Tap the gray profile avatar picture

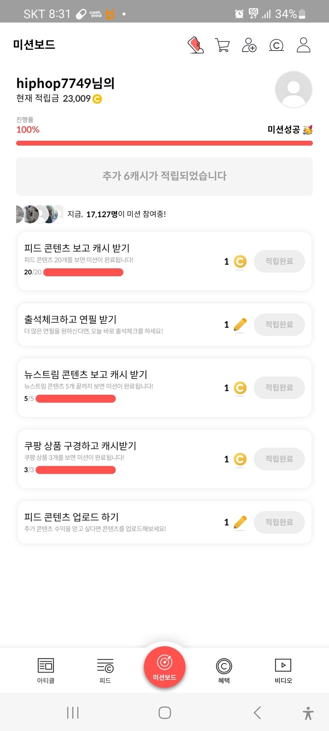pos(293,90)
